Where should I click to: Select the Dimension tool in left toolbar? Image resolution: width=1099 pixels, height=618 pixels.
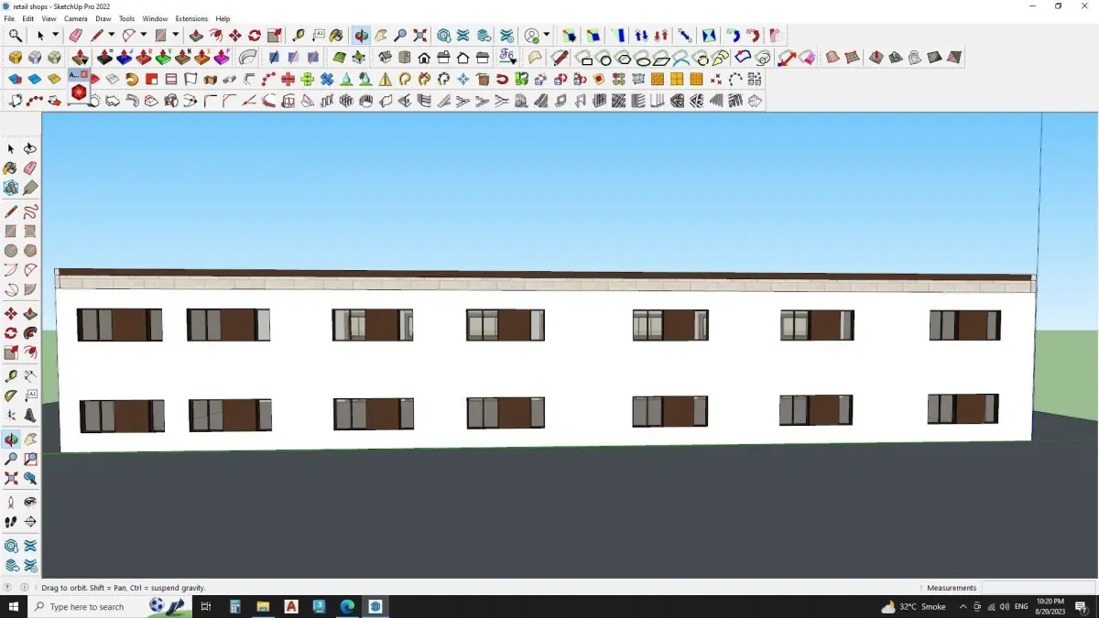[30, 375]
